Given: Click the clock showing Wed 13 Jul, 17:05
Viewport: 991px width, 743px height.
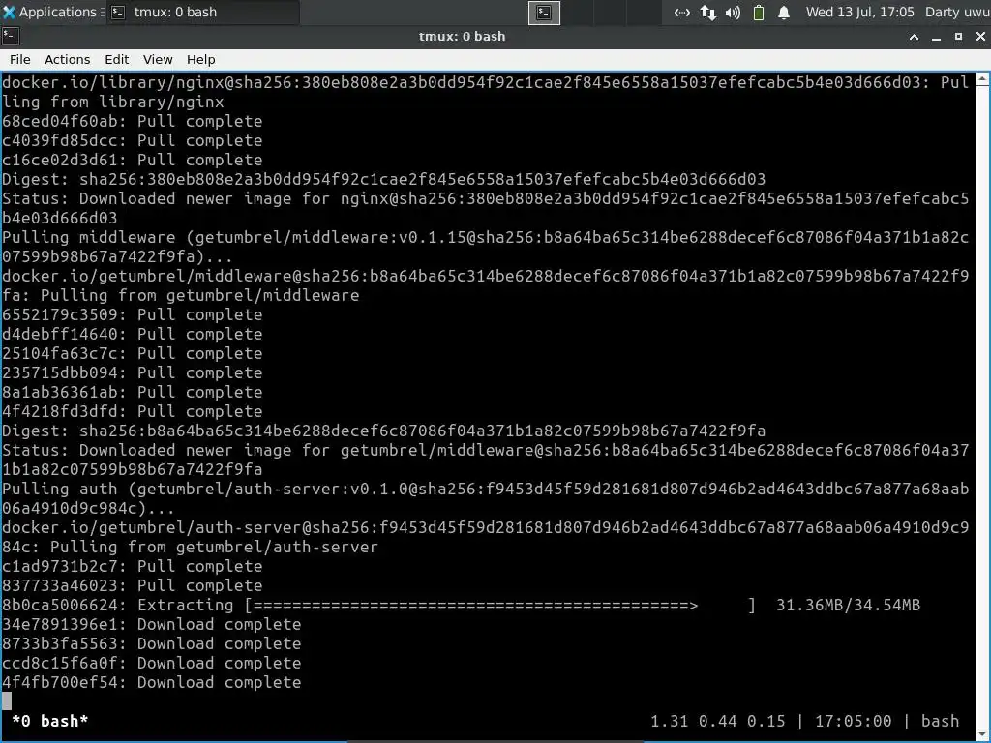Looking at the screenshot, I should [859, 12].
